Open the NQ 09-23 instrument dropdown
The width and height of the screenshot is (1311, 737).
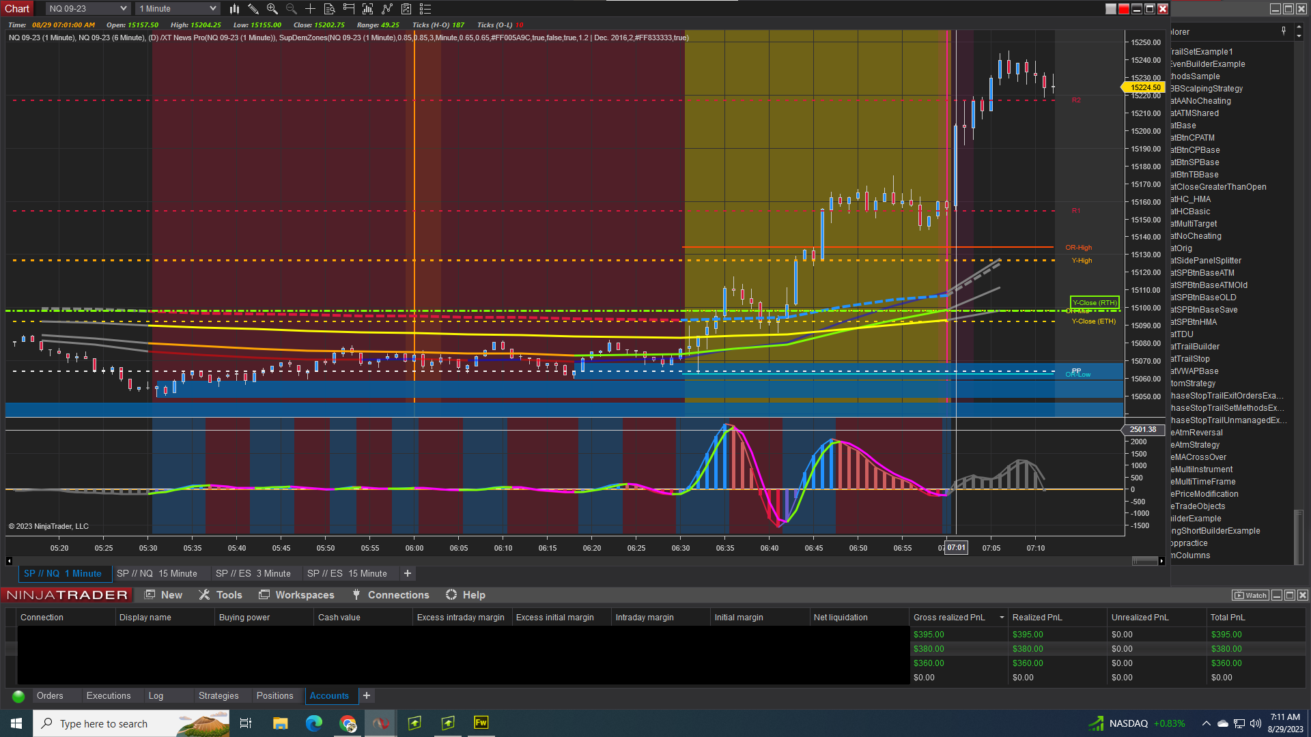click(x=88, y=9)
